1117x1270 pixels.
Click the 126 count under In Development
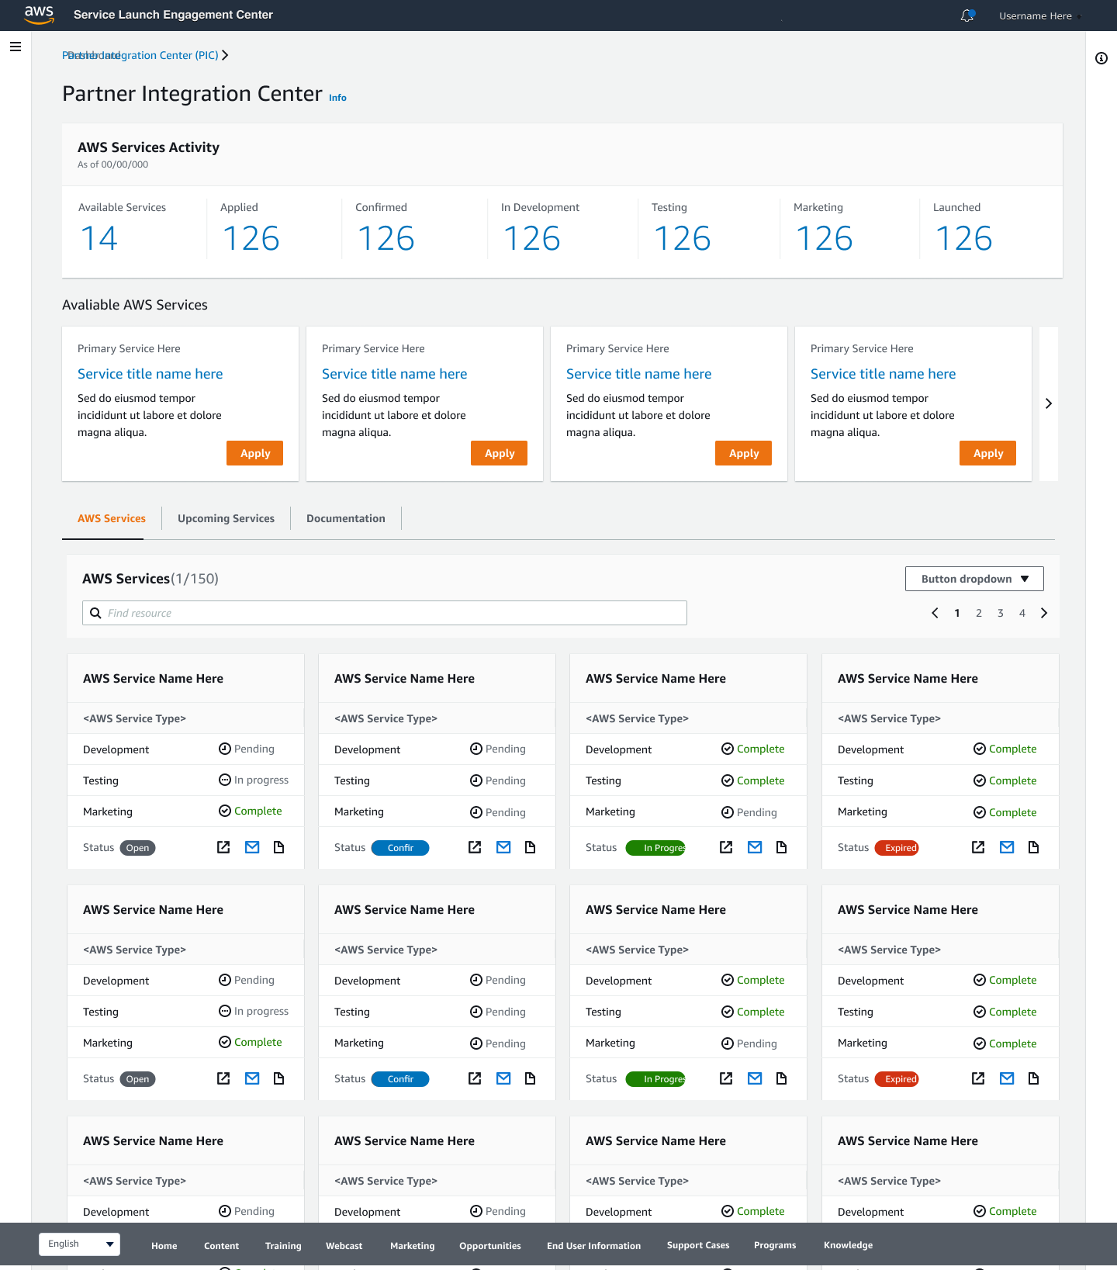pos(532,238)
